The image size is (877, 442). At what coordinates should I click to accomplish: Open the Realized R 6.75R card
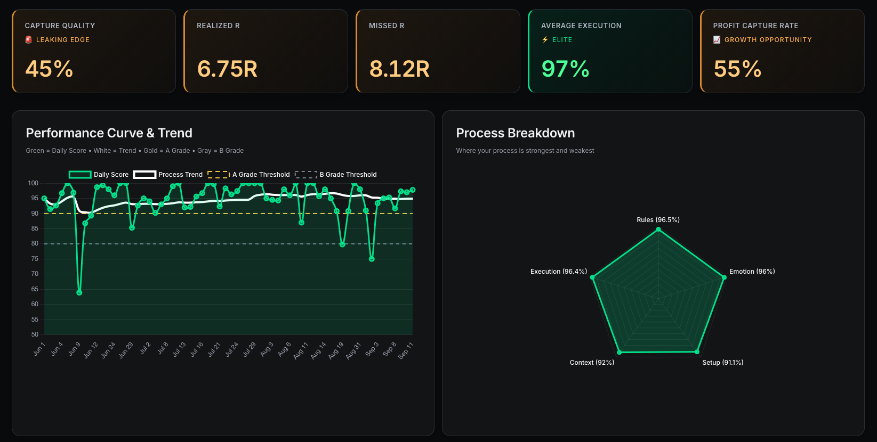[x=265, y=51]
